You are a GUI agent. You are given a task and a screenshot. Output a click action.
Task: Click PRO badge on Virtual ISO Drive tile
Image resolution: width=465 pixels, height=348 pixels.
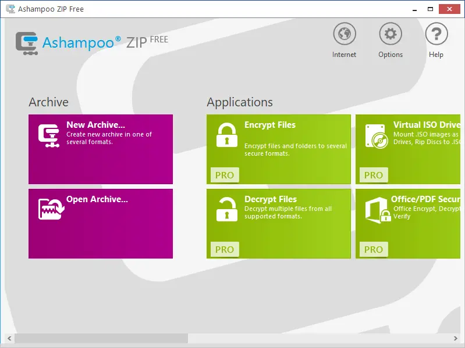click(x=374, y=175)
